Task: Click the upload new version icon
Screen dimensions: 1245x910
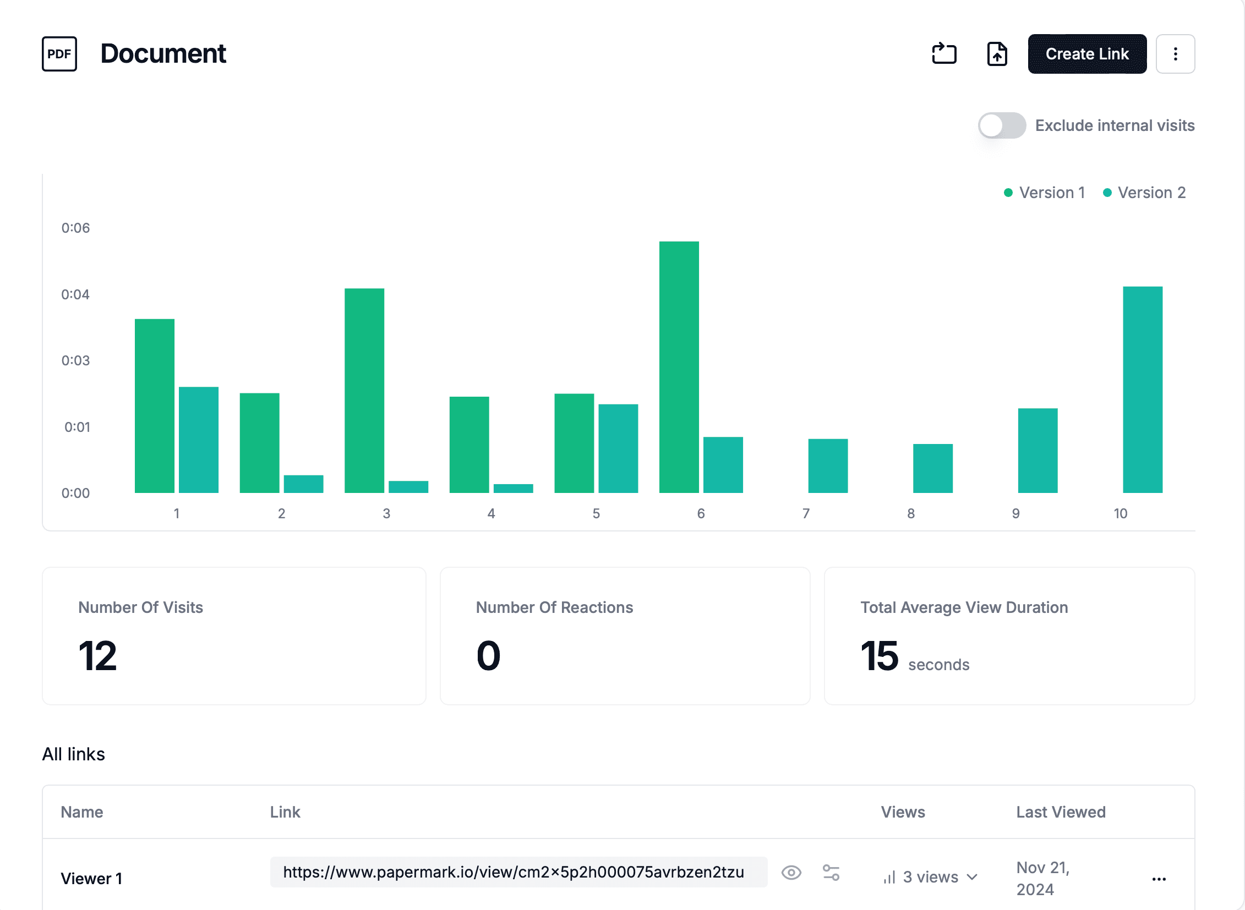Action: click(996, 53)
